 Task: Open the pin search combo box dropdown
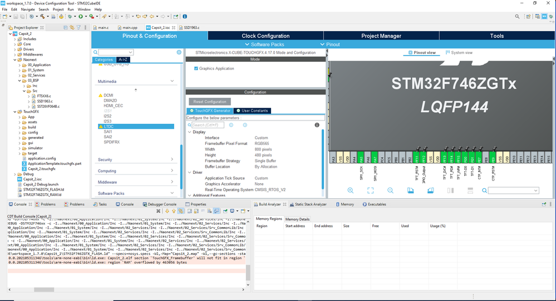pyautogui.click(x=535, y=190)
